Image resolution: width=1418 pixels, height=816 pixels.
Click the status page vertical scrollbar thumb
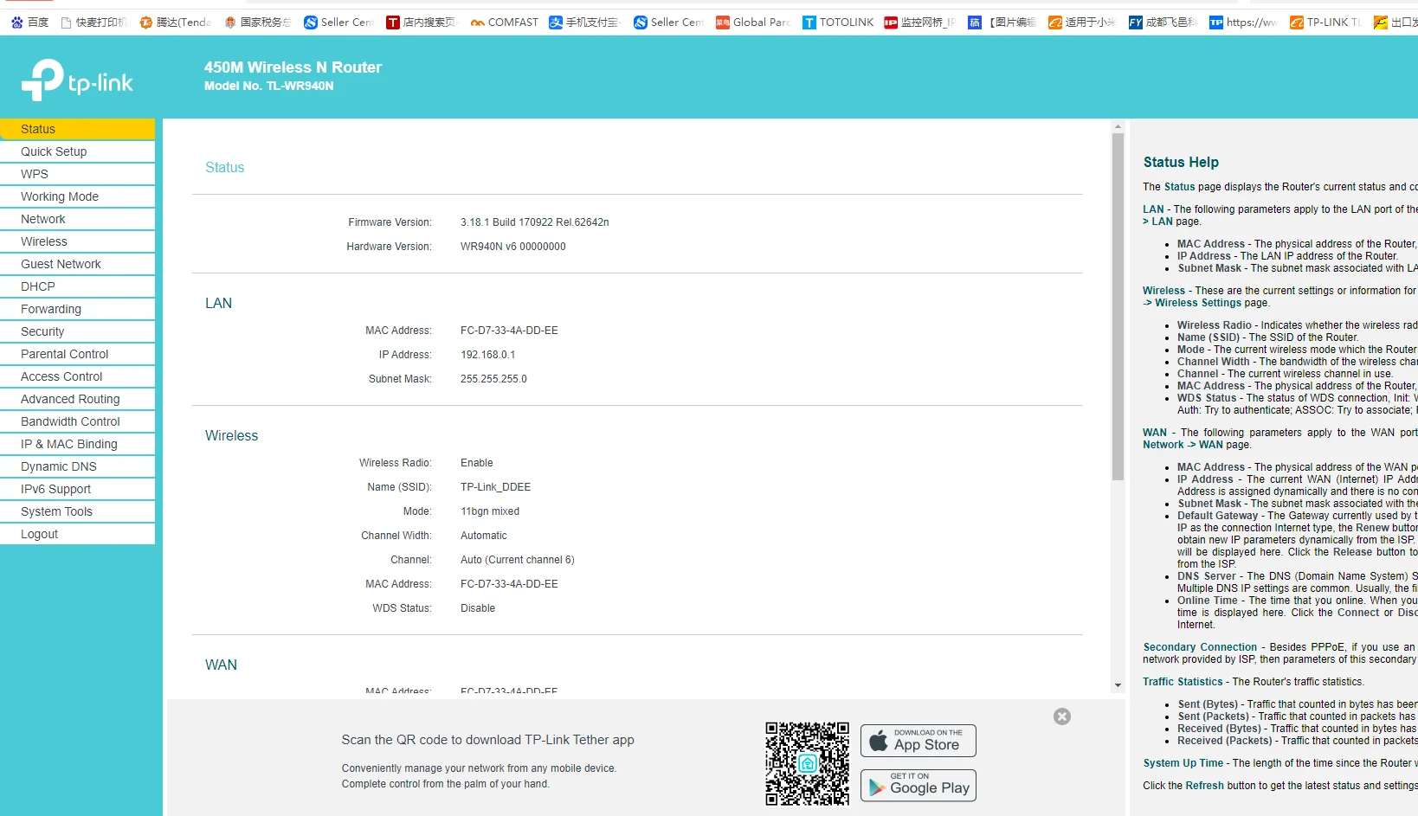(1118, 306)
